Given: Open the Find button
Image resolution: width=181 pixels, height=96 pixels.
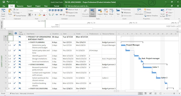Looking at the screenshot, I should 170,10.
